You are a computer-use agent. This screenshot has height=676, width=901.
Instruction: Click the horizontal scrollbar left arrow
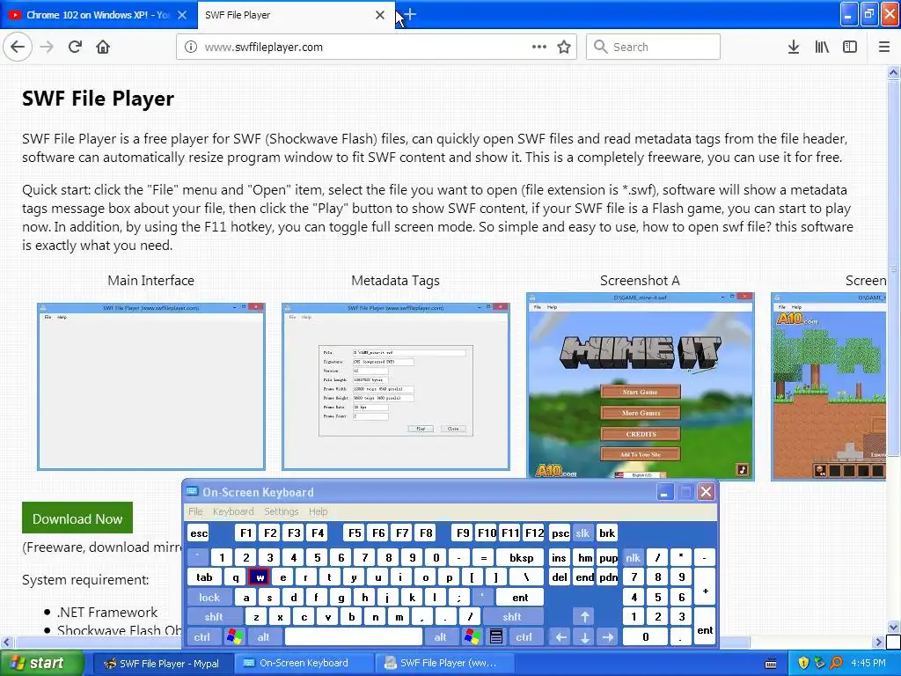click(6, 642)
